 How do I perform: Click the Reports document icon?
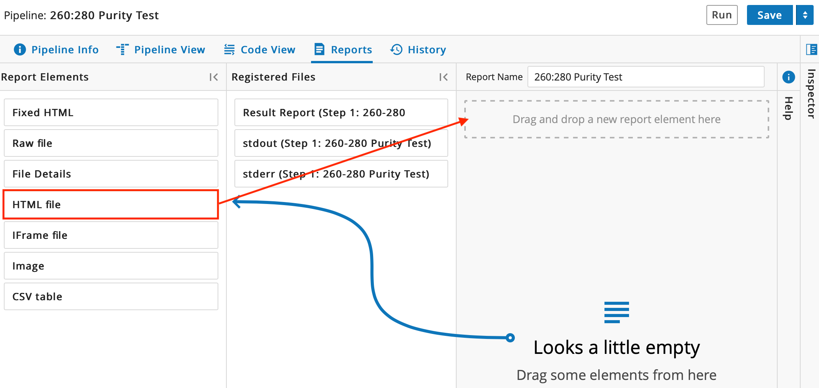(x=319, y=49)
